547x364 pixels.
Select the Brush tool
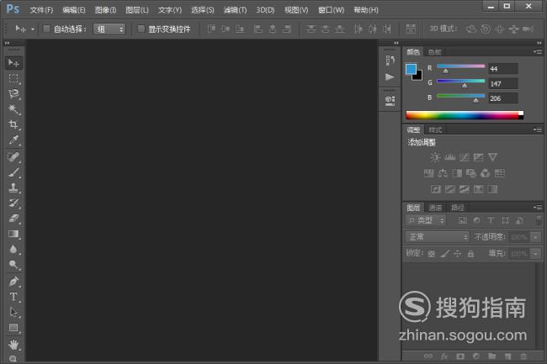[x=13, y=172]
